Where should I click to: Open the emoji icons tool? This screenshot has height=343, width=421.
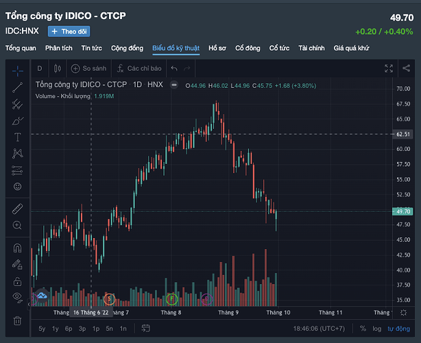point(17,187)
